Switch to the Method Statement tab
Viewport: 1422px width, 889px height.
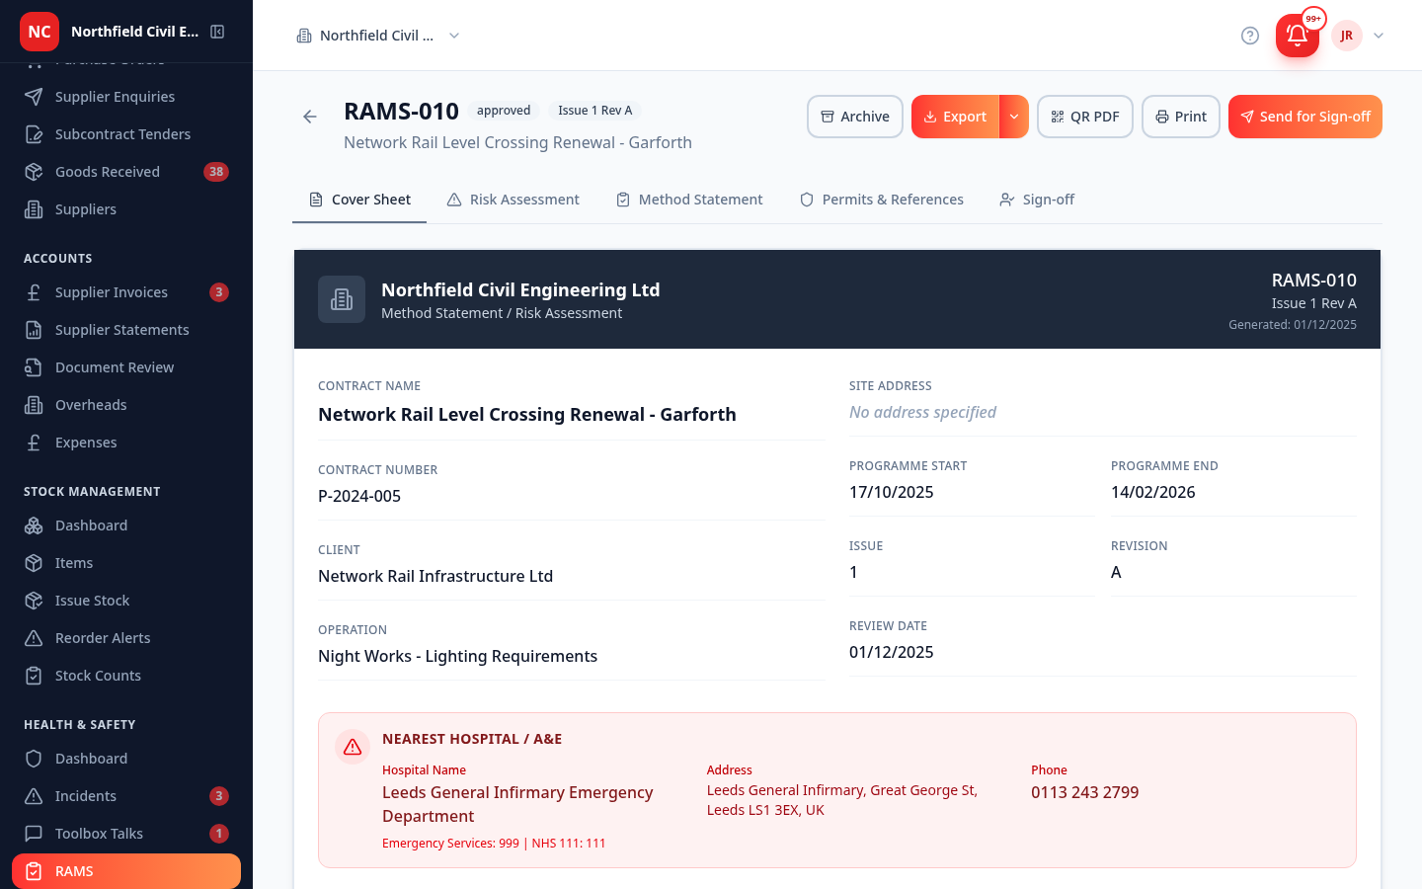point(689,200)
